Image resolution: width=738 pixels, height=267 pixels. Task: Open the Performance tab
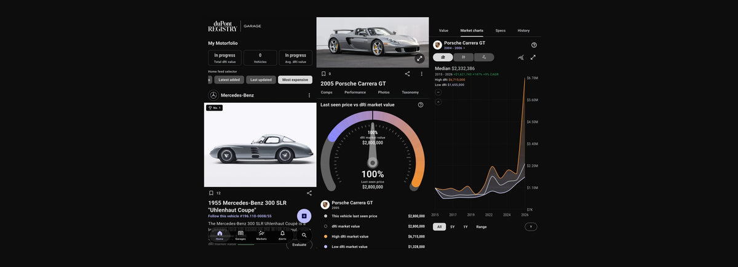[x=355, y=92]
